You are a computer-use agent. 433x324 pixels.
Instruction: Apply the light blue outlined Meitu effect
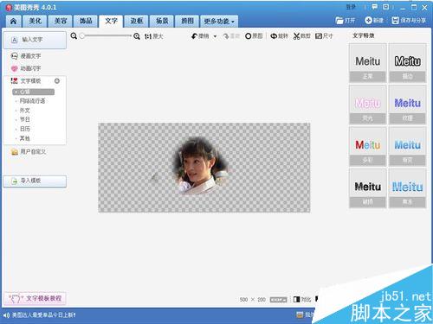(407, 188)
